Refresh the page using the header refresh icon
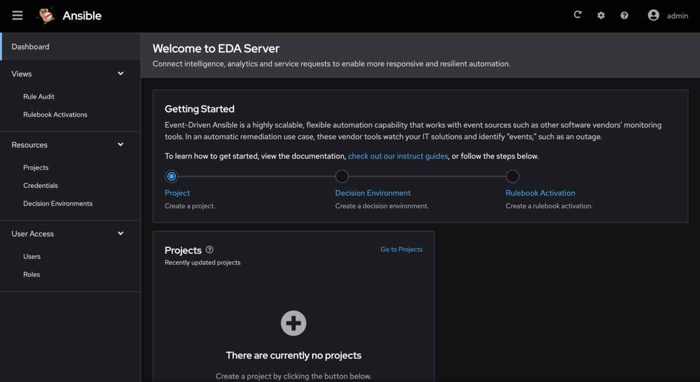700x382 pixels. click(577, 15)
